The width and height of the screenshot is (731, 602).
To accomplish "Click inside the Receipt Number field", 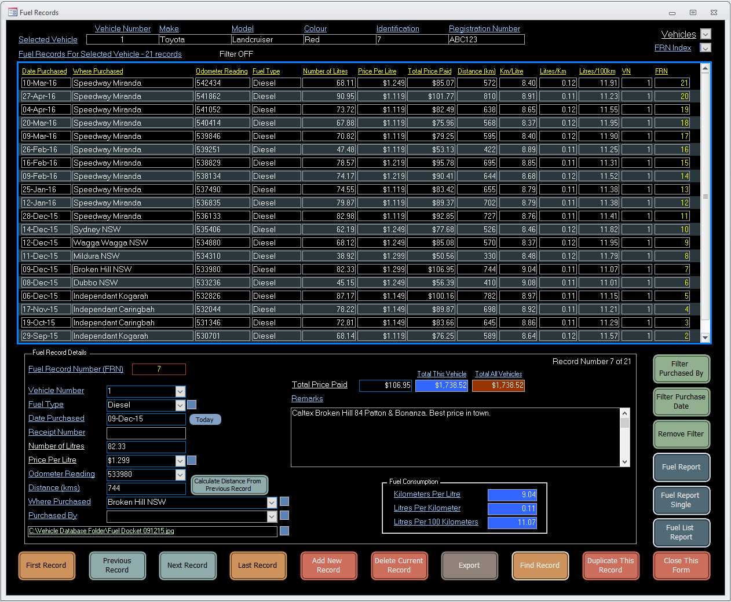I will click(x=146, y=433).
